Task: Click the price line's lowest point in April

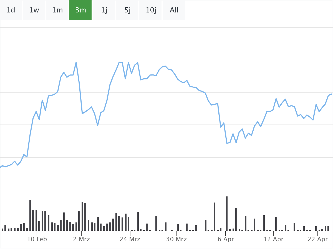Action: (227, 143)
